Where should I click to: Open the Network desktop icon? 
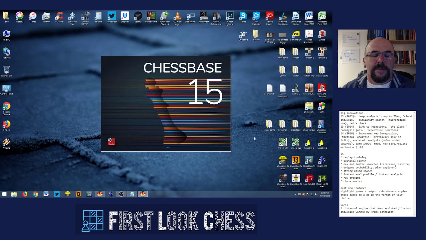click(6, 53)
